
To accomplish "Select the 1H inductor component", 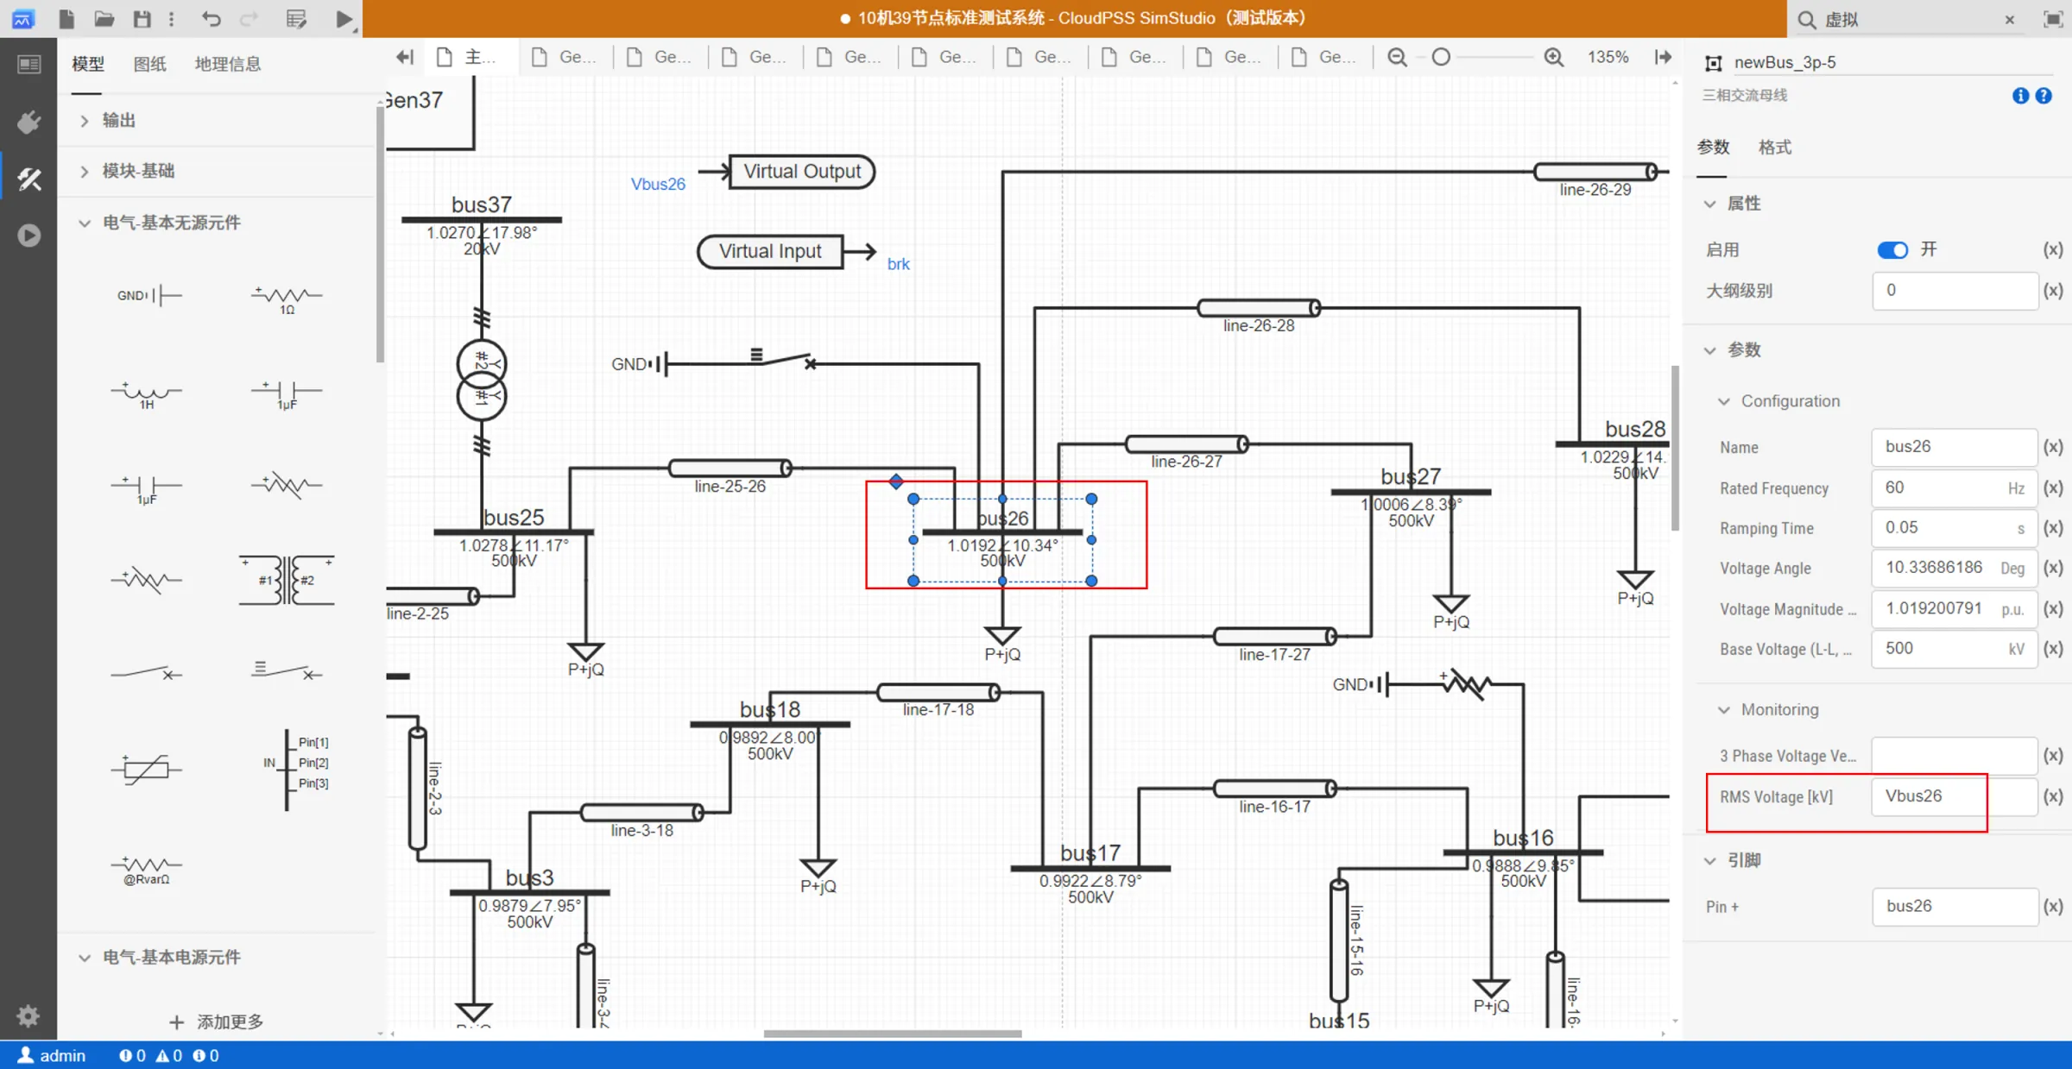I will pos(147,394).
